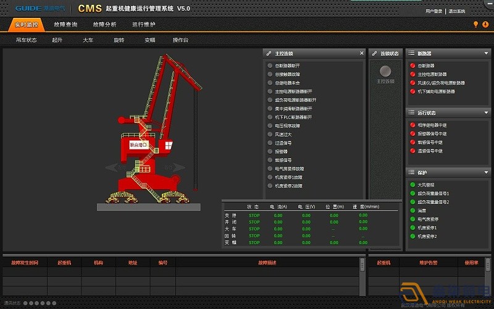The height and width of the screenshot is (309, 494).
Task: Select the green 大风警报 status light
Action: click(412, 184)
